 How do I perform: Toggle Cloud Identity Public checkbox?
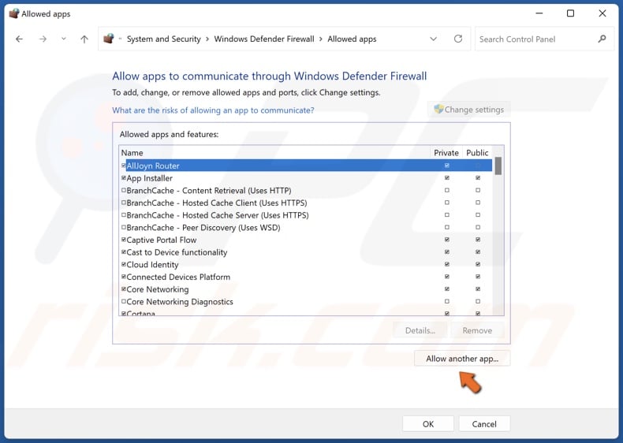(478, 264)
